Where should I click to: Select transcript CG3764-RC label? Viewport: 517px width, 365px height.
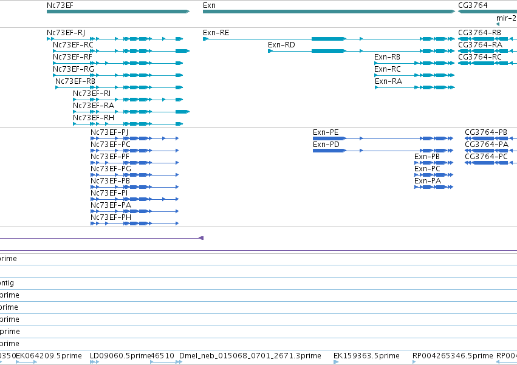(480, 57)
